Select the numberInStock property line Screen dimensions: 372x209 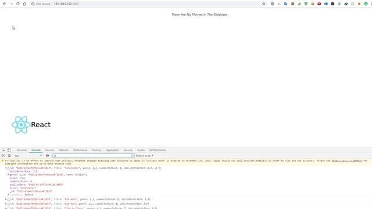click(x=21, y=181)
